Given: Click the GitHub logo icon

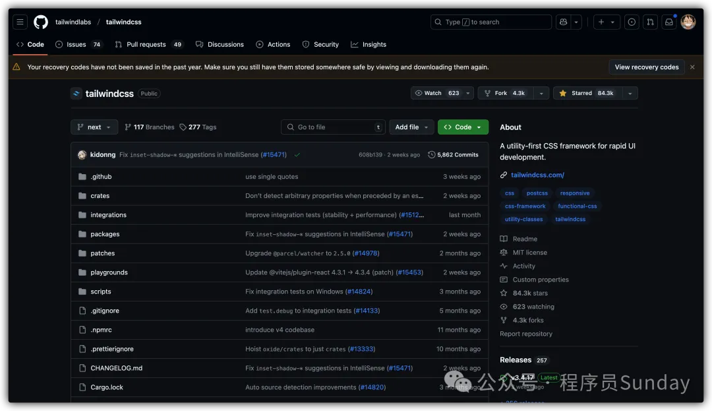Looking at the screenshot, I should (41, 22).
